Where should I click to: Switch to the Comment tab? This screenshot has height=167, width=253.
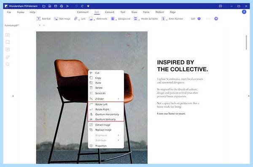83,12
